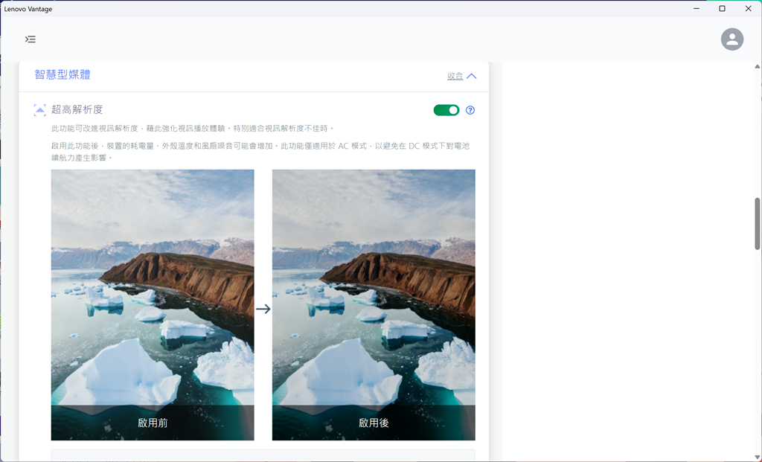This screenshot has width=762, height=462.
Task: Click the 啟用前 preview image
Action: pyautogui.click(x=153, y=304)
